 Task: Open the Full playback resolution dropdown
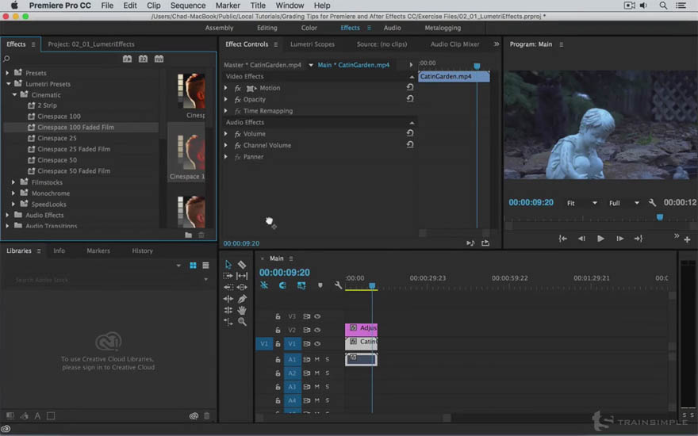623,203
